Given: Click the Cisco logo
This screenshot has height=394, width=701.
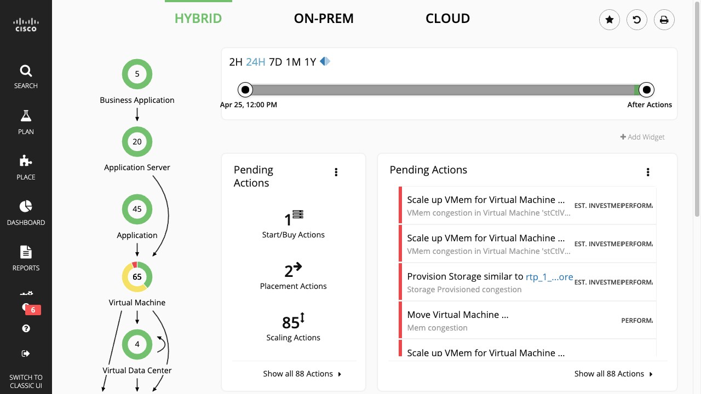Looking at the screenshot, I should (x=26, y=24).
